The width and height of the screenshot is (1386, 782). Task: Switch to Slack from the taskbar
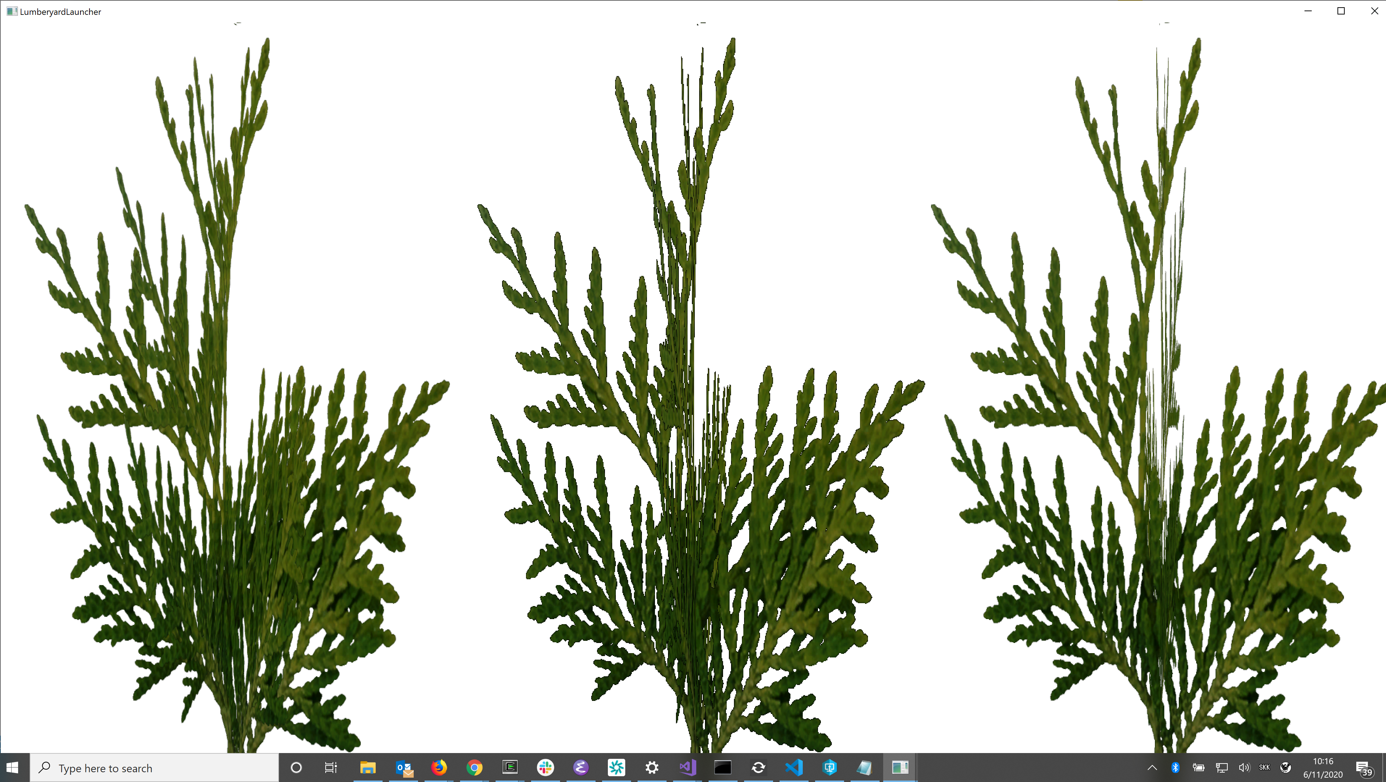pos(546,768)
